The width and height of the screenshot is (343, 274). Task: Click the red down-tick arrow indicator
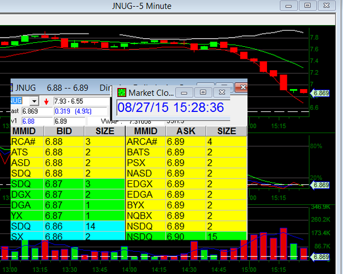[46, 102]
